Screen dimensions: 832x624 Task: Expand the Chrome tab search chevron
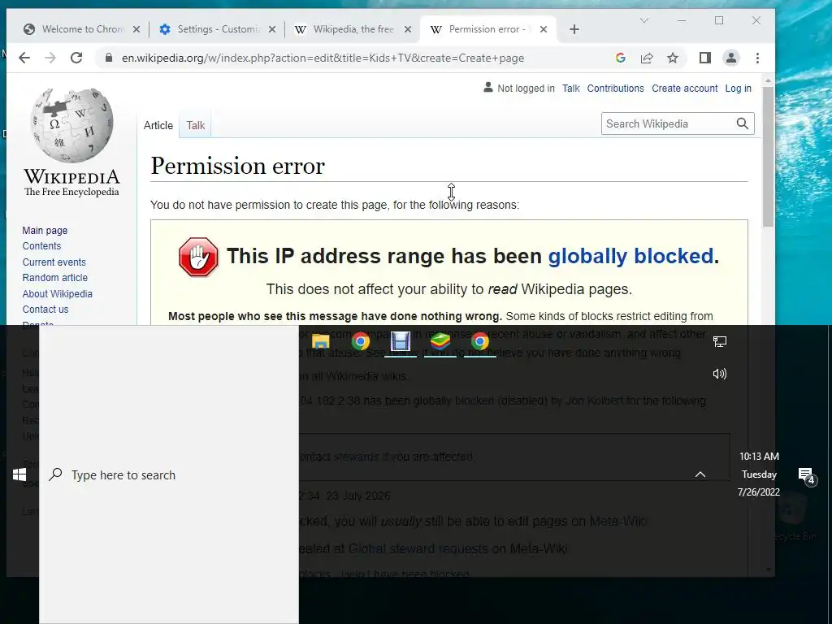(644, 20)
